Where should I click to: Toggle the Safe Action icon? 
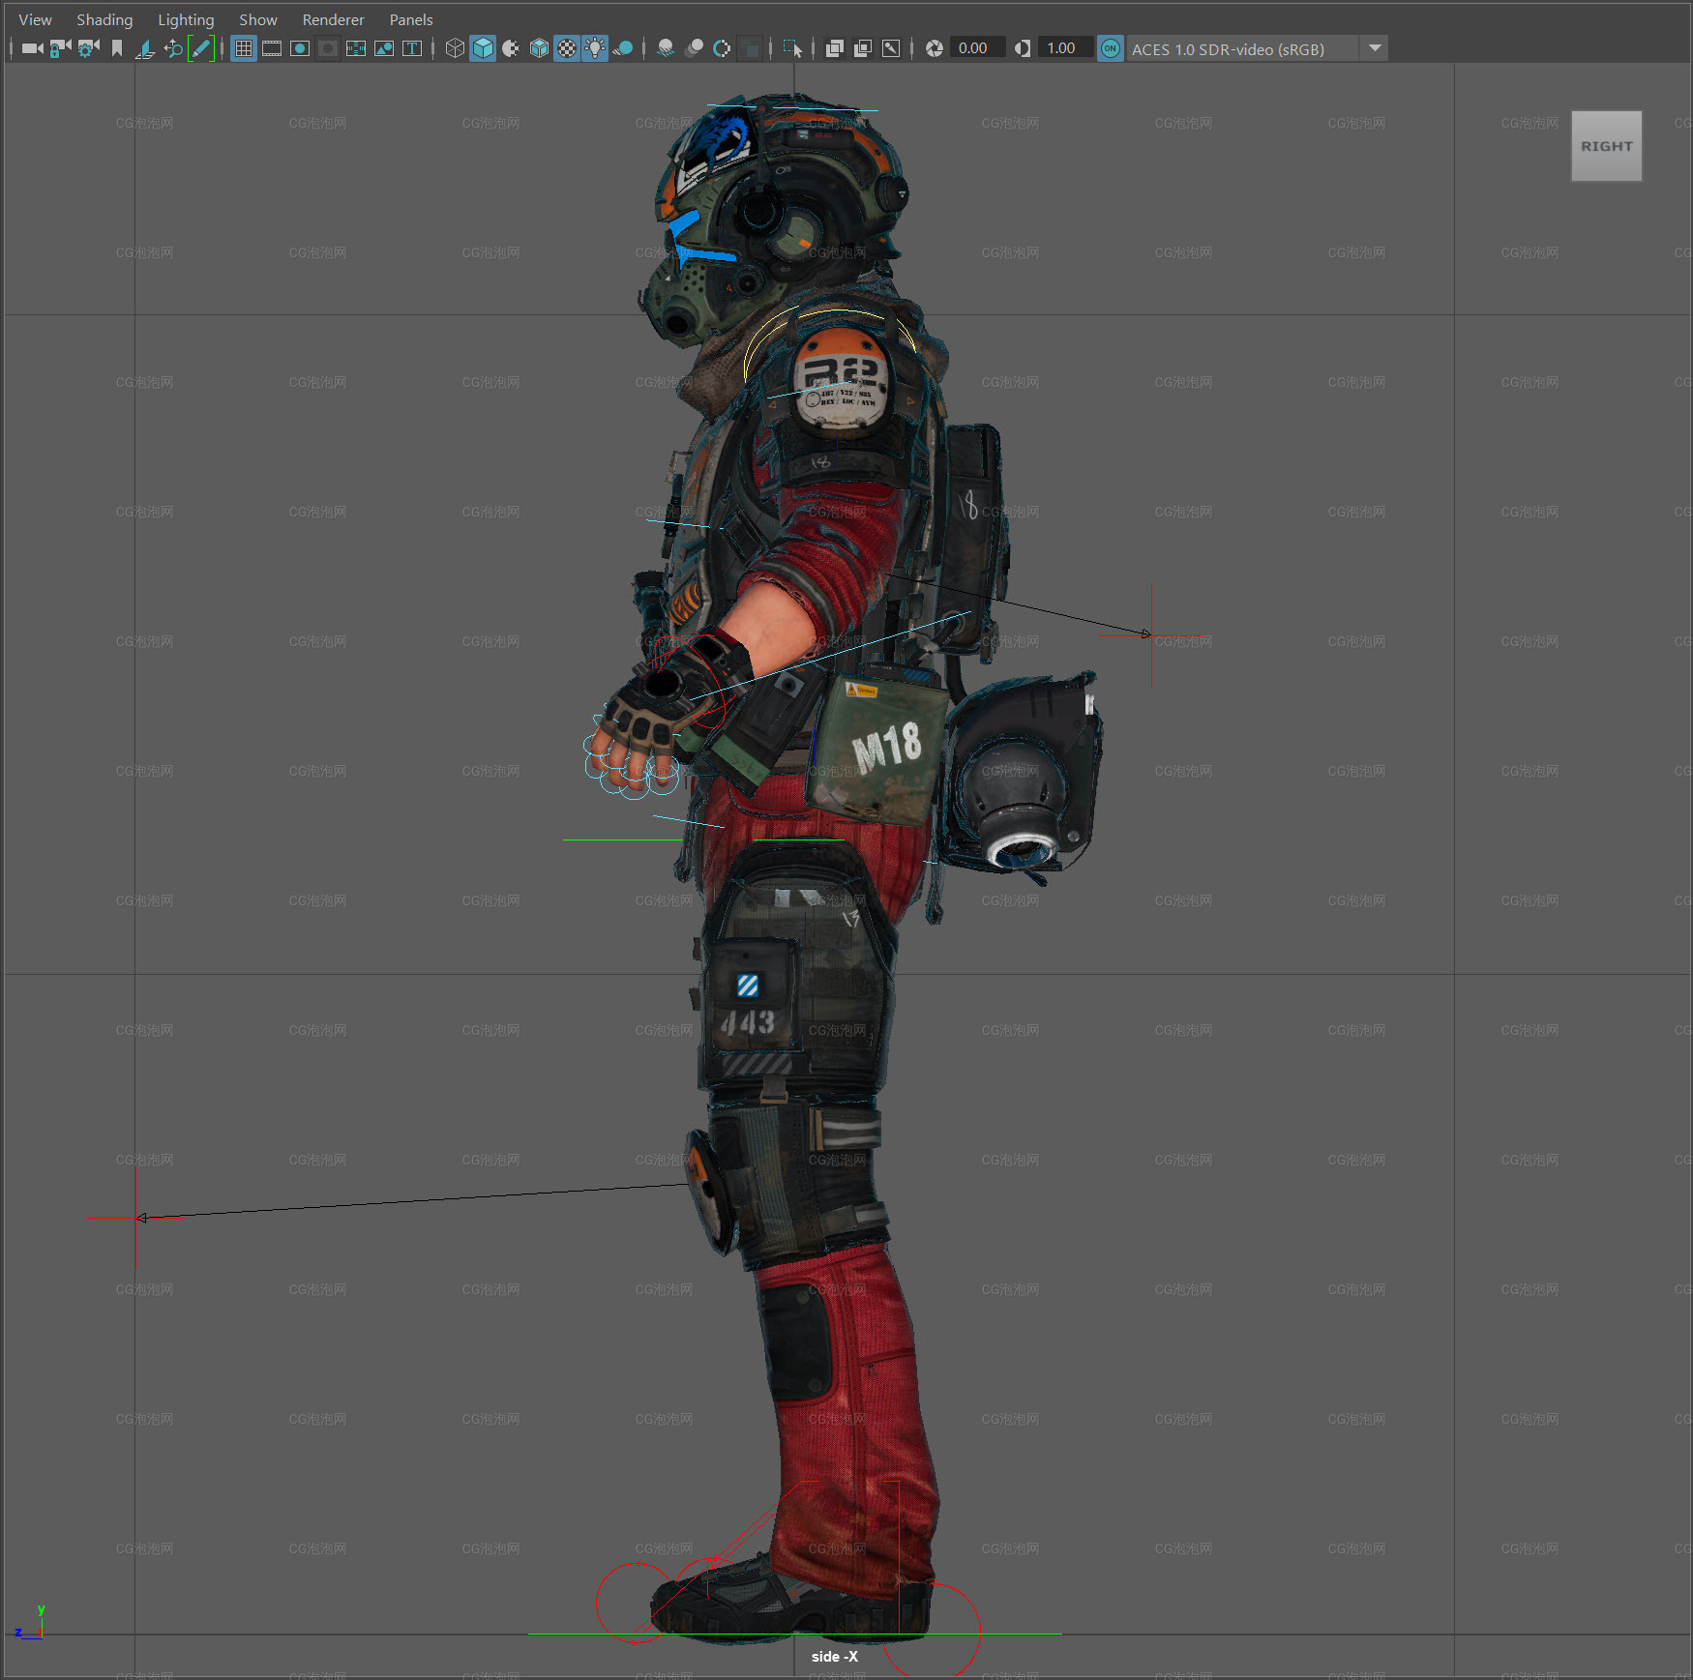click(x=384, y=48)
